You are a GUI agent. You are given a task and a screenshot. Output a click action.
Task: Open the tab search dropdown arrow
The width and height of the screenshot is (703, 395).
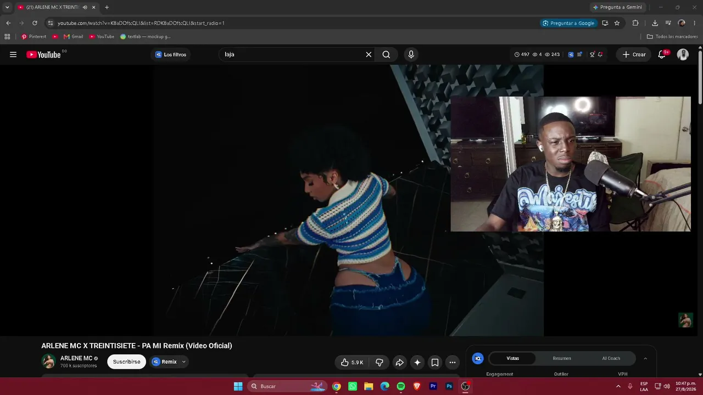coord(7,7)
